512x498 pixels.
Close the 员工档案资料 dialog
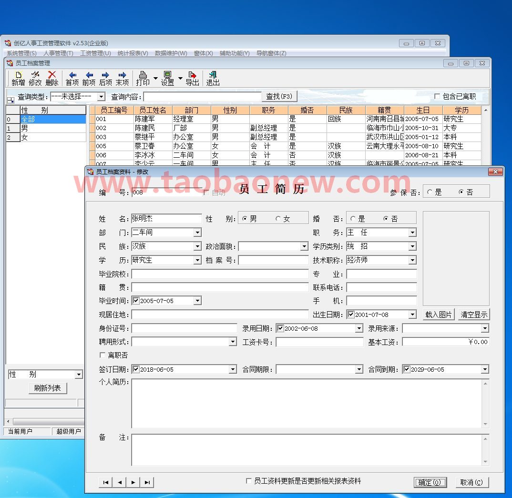495,172
